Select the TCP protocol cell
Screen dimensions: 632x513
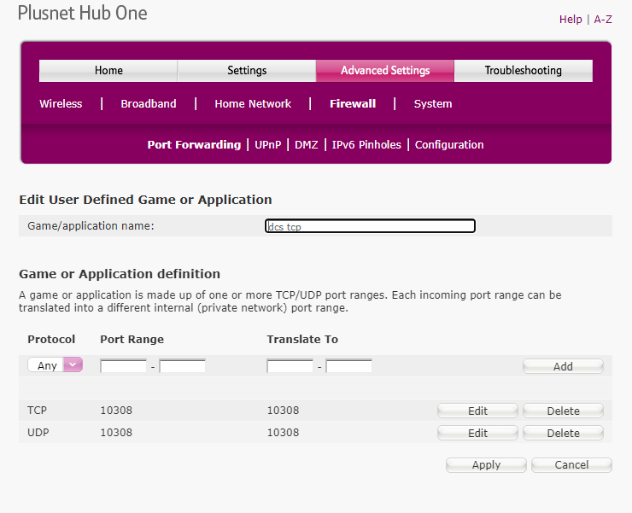pyautogui.click(x=37, y=411)
